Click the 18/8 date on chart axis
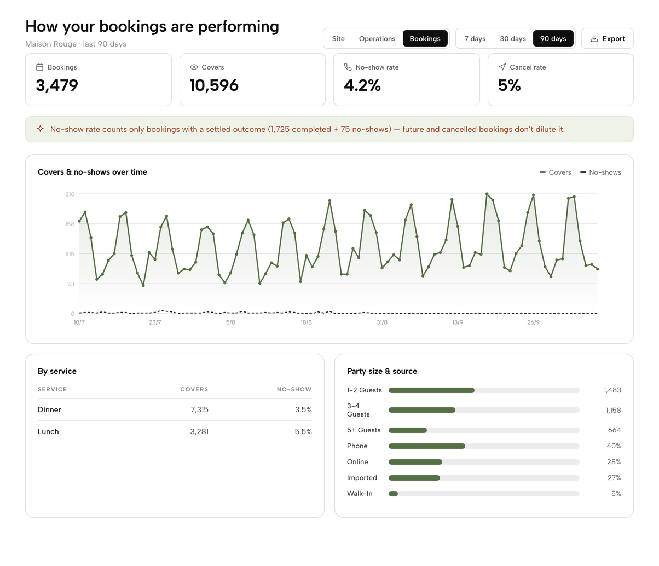The width and height of the screenshot is (659, 566). [x=306, y=322]
